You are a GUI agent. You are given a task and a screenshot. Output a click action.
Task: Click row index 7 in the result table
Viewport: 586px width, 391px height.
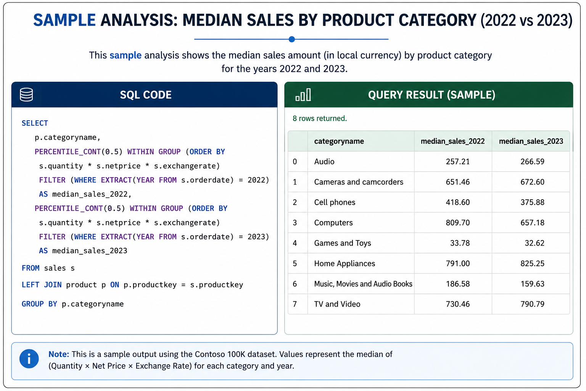[x=295, y=304]
